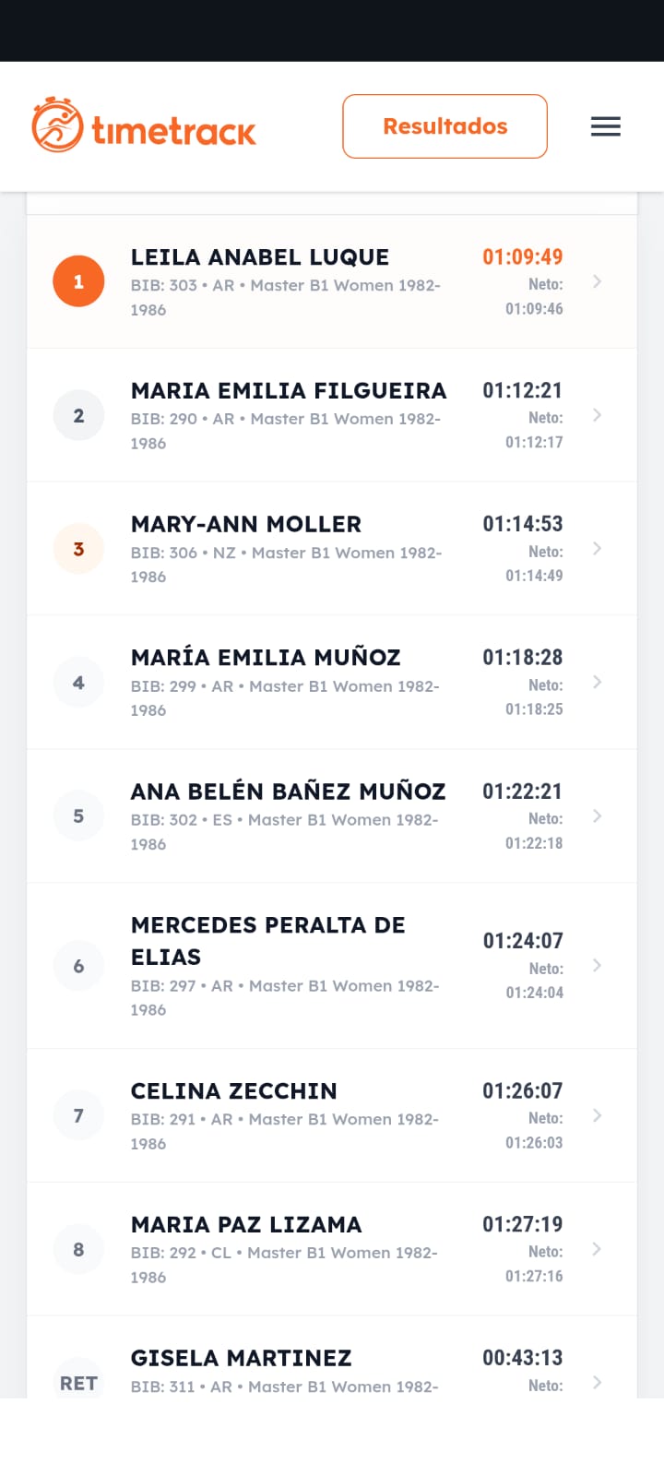
Task: Click the third place position badge
Action: [x=78, y=549]
